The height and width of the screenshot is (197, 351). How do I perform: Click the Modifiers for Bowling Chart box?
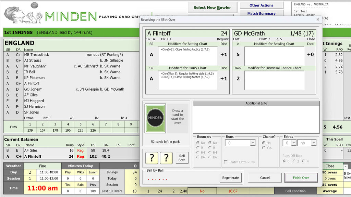coord(274,56)
